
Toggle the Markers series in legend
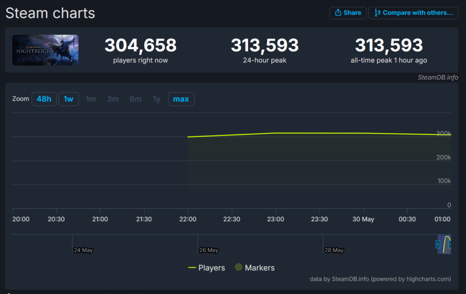click(255, 268)
